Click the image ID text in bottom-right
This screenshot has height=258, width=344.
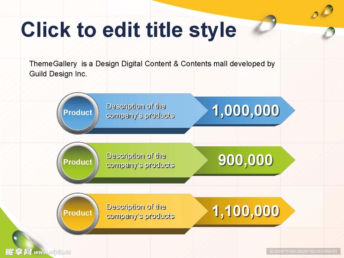point(303,251)
